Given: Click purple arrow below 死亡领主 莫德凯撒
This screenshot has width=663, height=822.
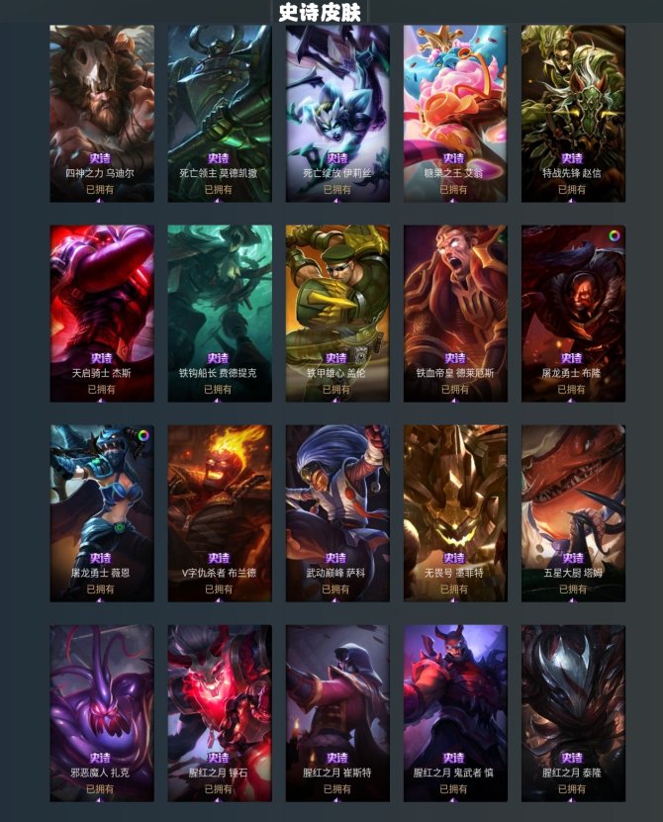Looking at the screenshot, I should tap(218, 200).
